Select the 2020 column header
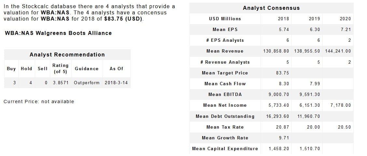The height and width of the screenshot is (156, 367). point(345,19)
